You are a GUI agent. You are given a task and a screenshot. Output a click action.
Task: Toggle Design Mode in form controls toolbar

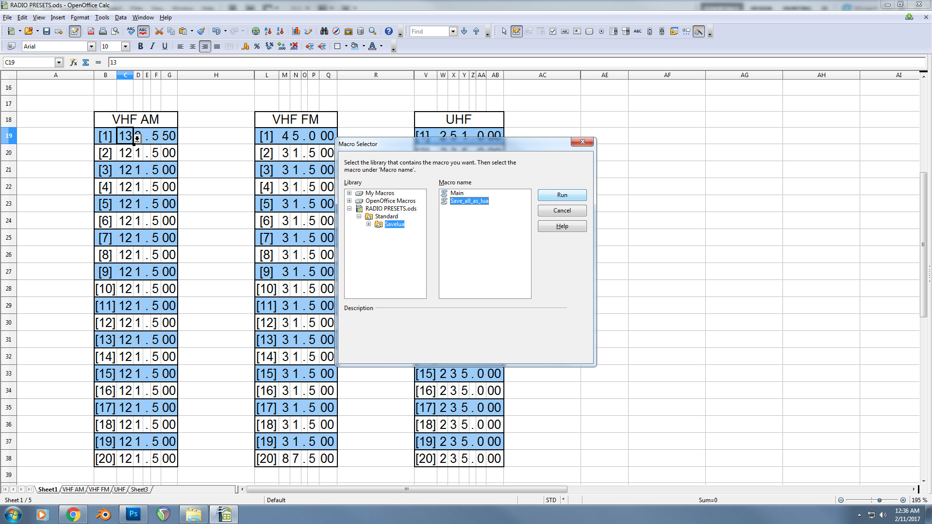click(516, 31)
